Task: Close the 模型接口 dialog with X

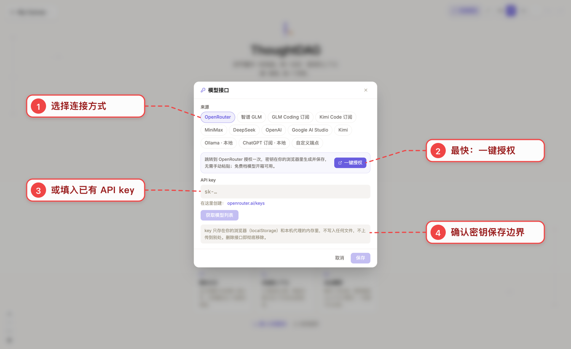Action: (x=366, y=90)
